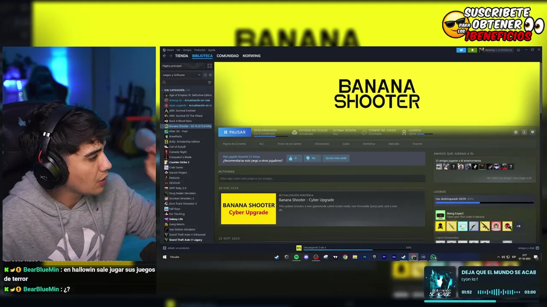547x307 pixels.
Task: Show +8 more unlocked achievements
Action: (518, 226)
